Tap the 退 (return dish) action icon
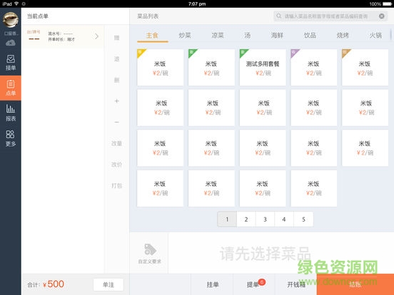Viewport: 394px width, 295px height. [117, 59]
